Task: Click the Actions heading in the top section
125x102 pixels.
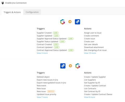Action: [88, 29]
